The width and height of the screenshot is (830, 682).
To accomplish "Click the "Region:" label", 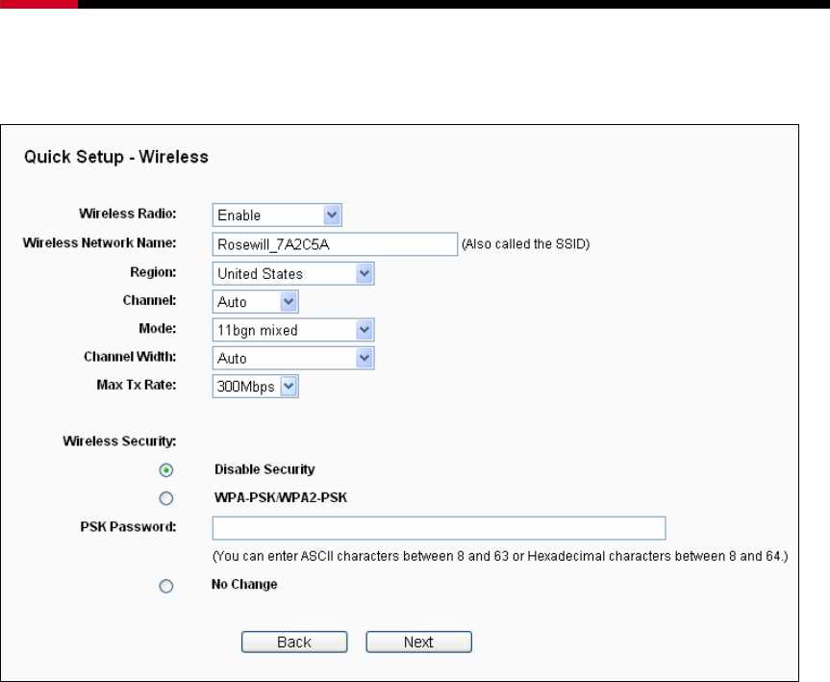I will (x=154, y=272).
